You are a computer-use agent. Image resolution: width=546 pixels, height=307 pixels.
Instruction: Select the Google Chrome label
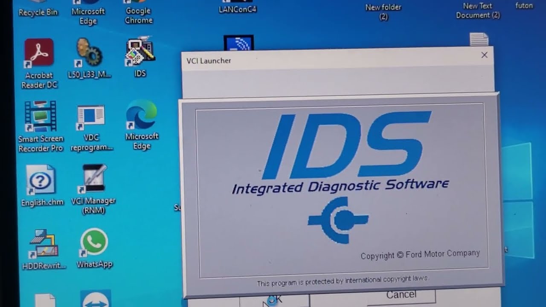click(x=138, y=15)
